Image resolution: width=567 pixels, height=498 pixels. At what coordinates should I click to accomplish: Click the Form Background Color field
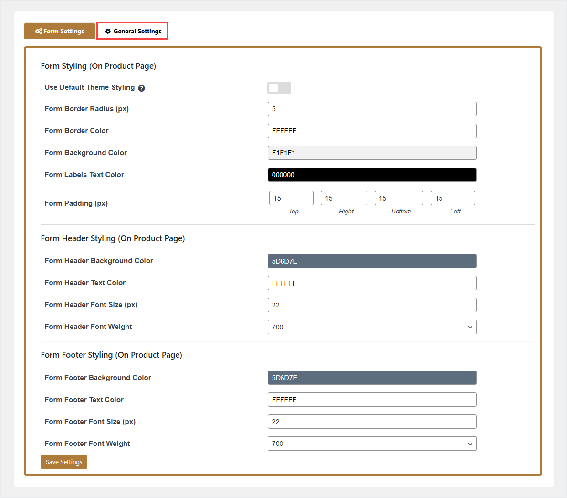[372, 153]
